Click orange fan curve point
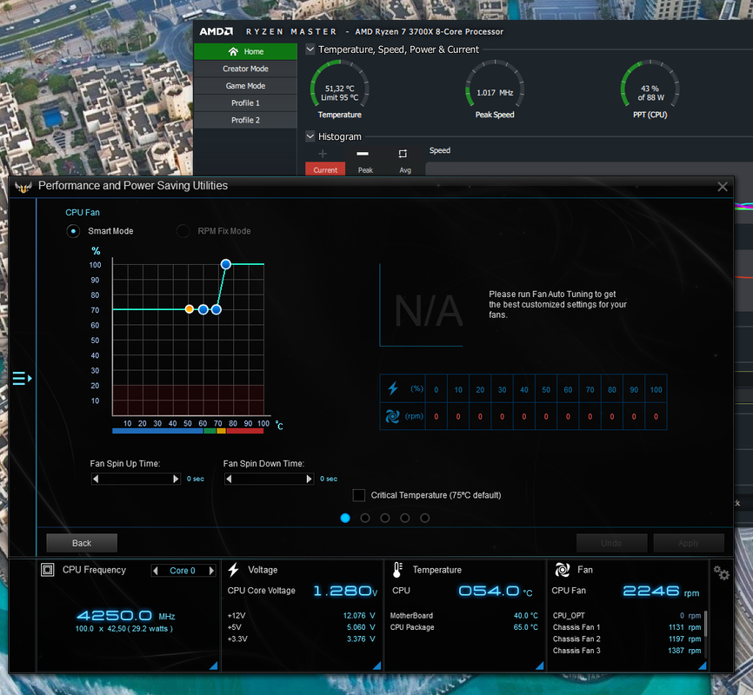This screenshot has width=753, height=695. coord(190,309)
